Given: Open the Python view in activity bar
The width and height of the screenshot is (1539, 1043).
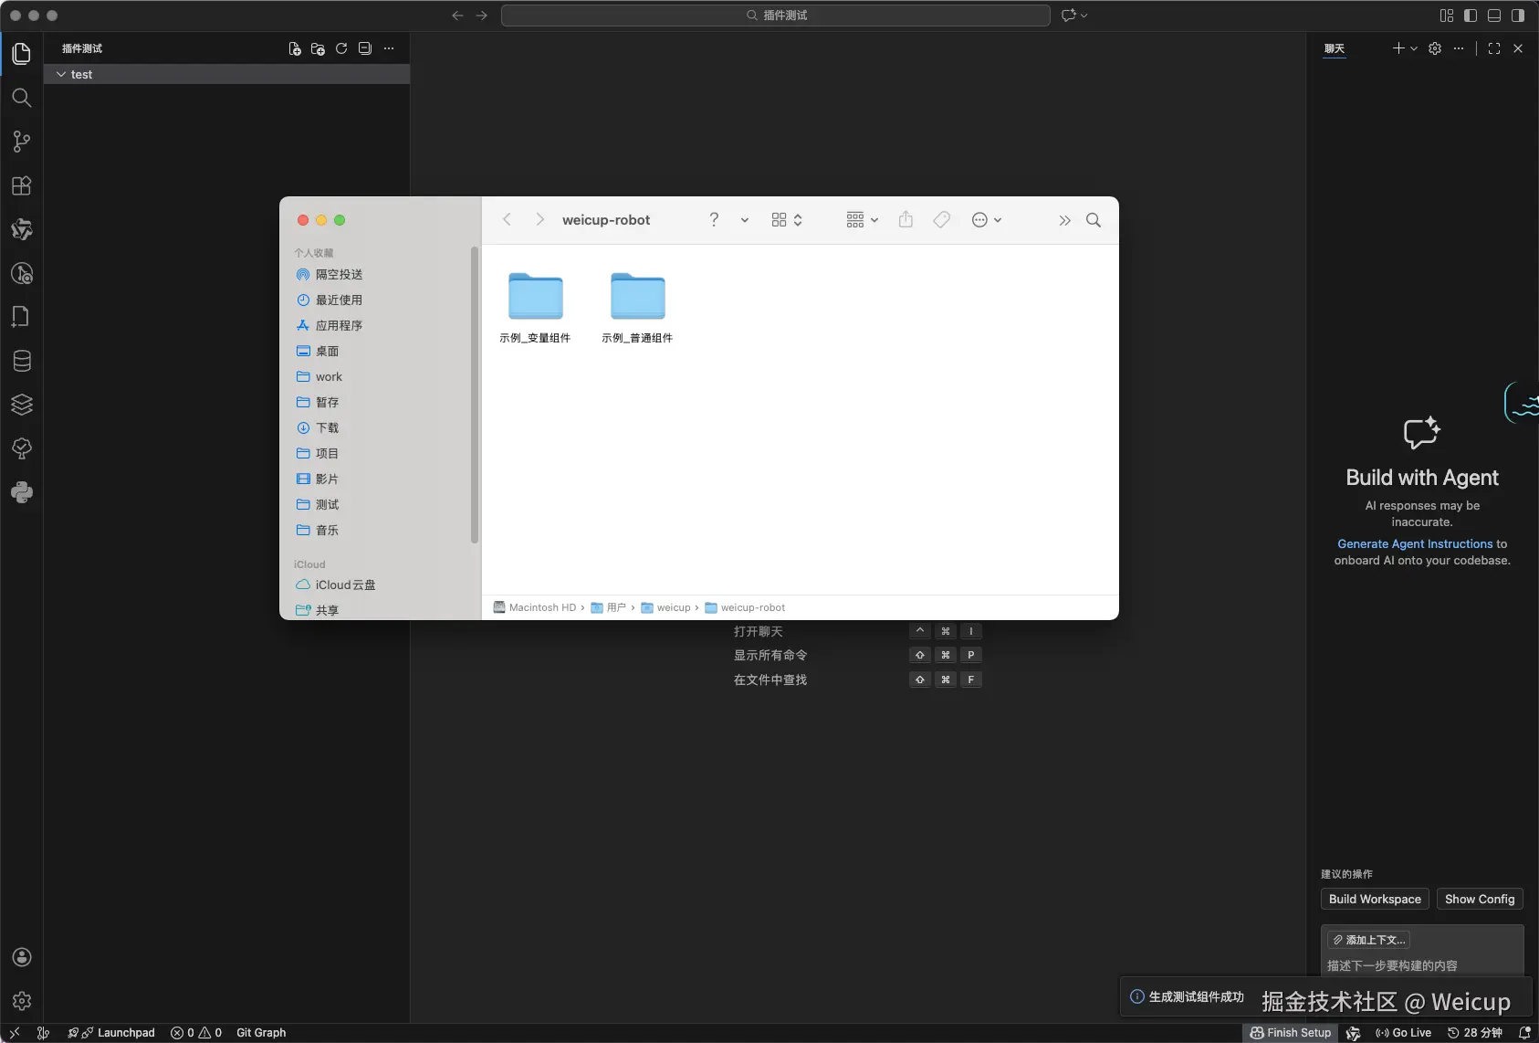Looking at the screenshot, I should [x=22, y=492].
